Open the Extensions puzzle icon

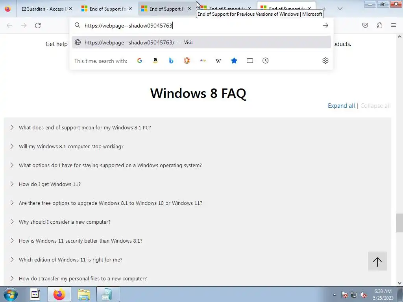click(x=379, y=25)
